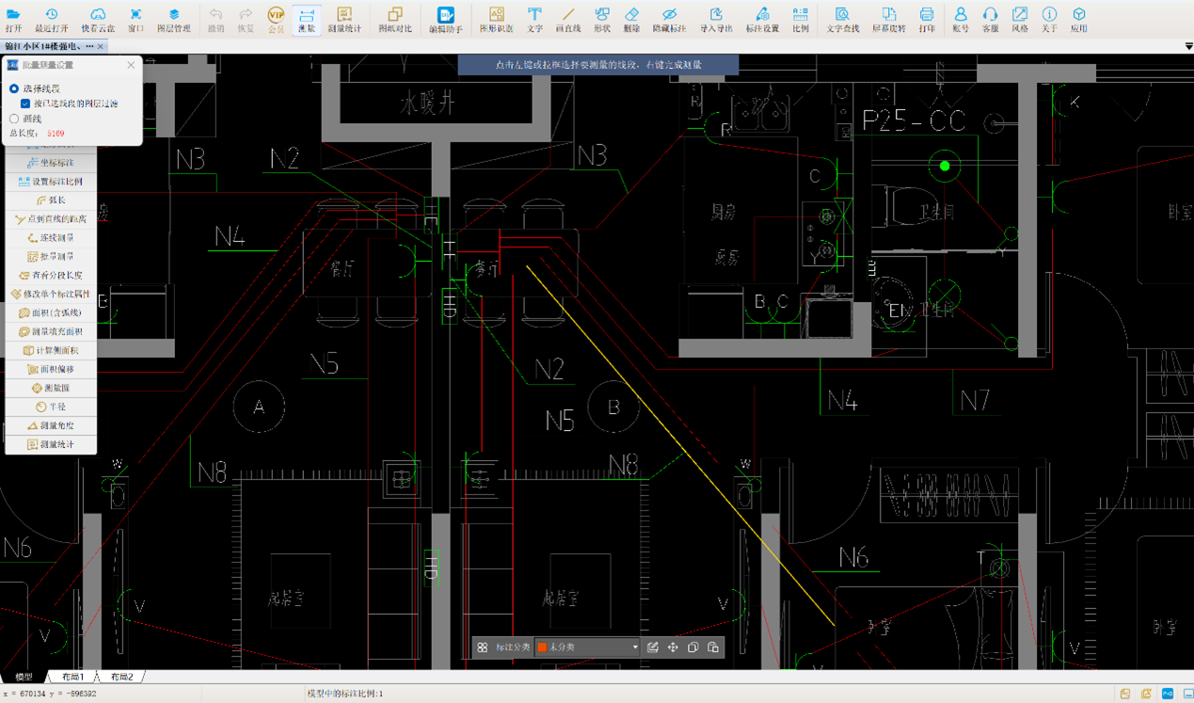Click 连续测量 in the measure menu
Viewport: 1194px width, 703px height.
tap(51, 238)
